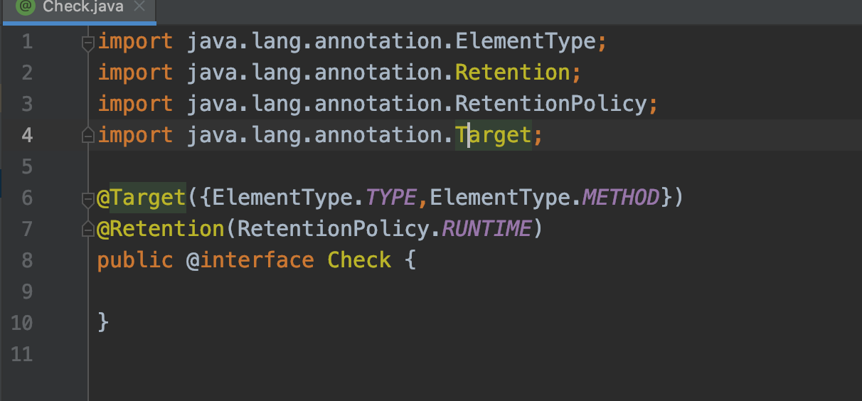
Task: Click line number 5 in the gutter
Action: [26, 166]
